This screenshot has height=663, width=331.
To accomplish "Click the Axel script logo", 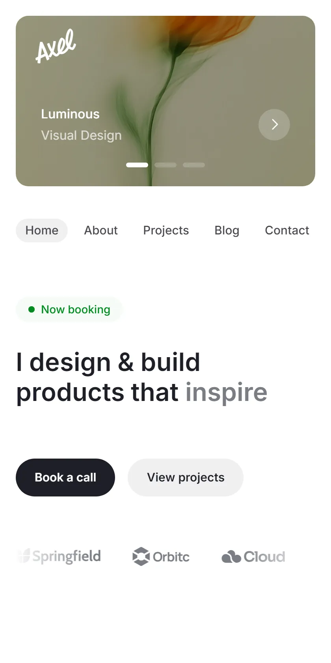I will point(56,46).
